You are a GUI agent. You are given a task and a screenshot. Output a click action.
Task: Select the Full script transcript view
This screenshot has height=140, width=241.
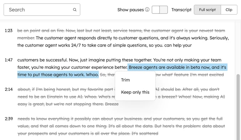[x=207, y=10]
